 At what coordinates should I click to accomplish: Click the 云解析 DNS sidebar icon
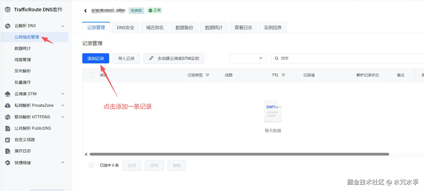[x=8, y=26]
